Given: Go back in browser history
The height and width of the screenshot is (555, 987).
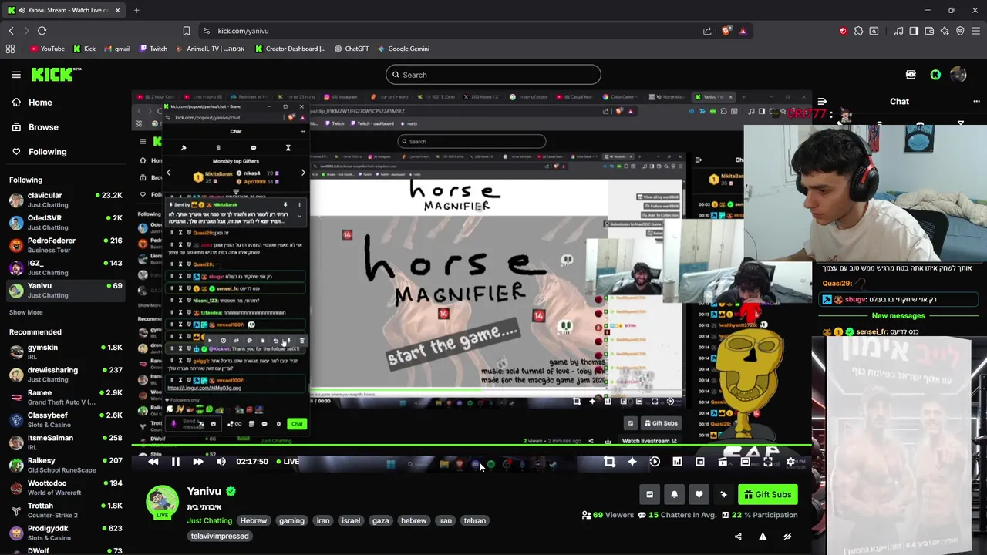Looking at the screenshot, I should [x=11, y=31].
